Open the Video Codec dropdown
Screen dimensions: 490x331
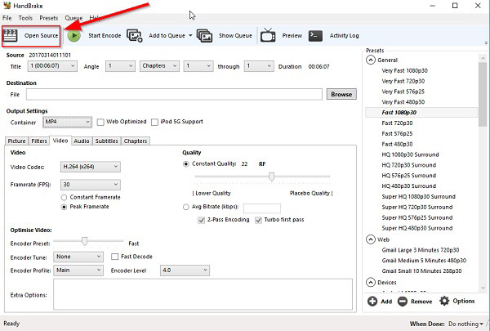pos(91,167)
